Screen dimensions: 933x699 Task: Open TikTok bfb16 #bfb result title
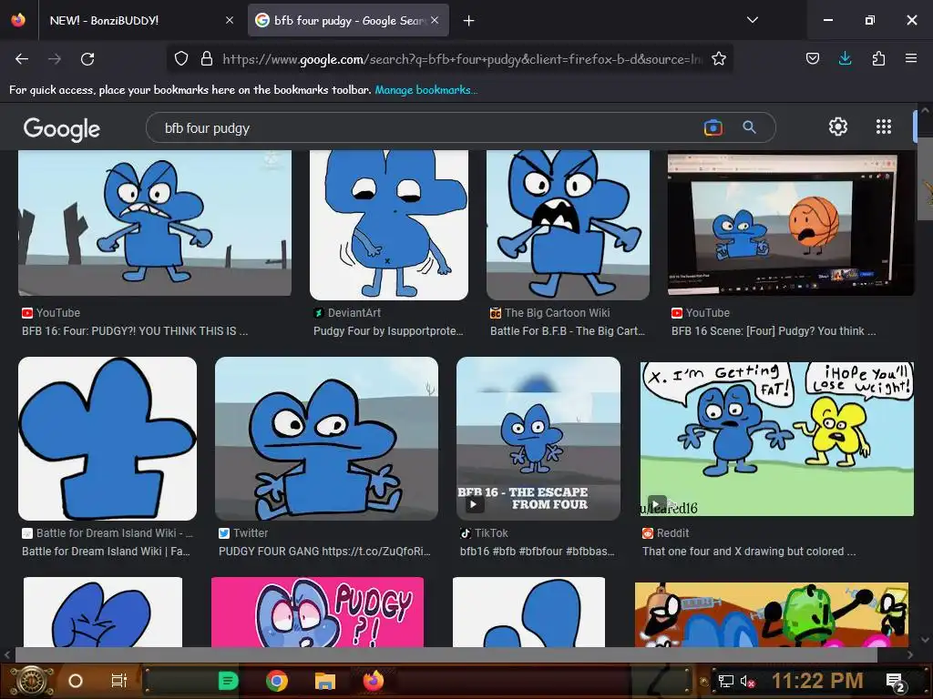pyautogui.click(x=538, y=551)
